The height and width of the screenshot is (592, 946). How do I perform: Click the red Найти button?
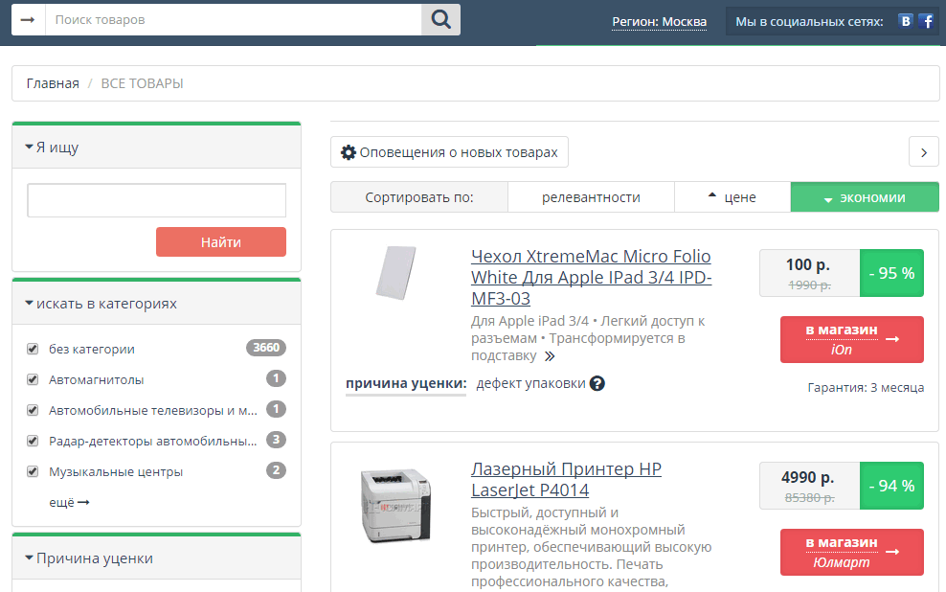point(221,242)
